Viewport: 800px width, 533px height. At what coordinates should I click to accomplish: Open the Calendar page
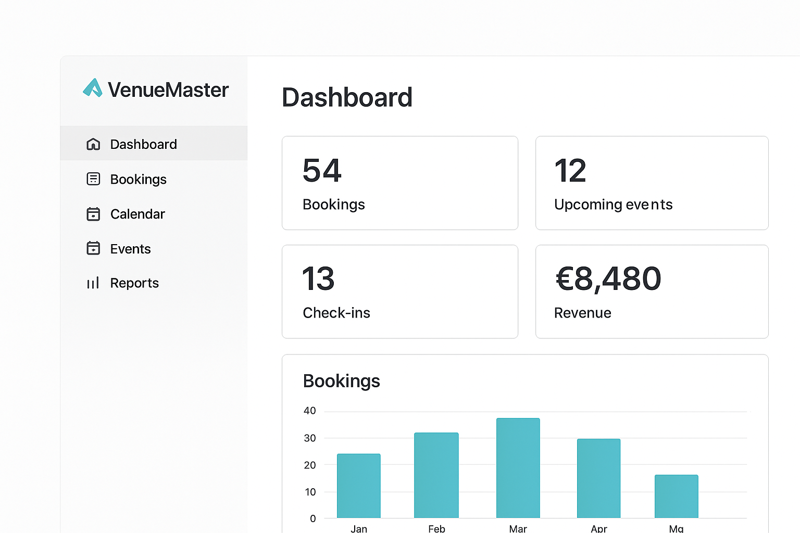click(x=137, y=214)
